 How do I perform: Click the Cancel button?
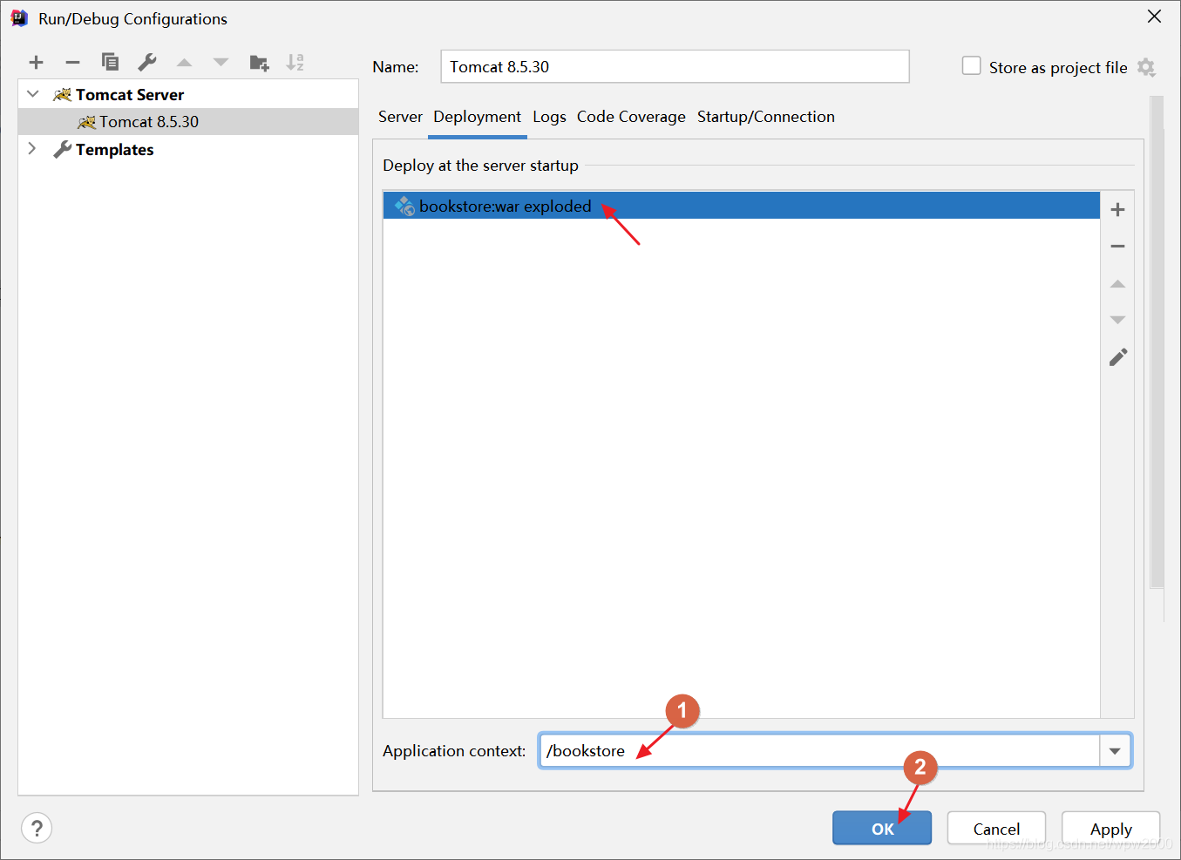[996, 829]
